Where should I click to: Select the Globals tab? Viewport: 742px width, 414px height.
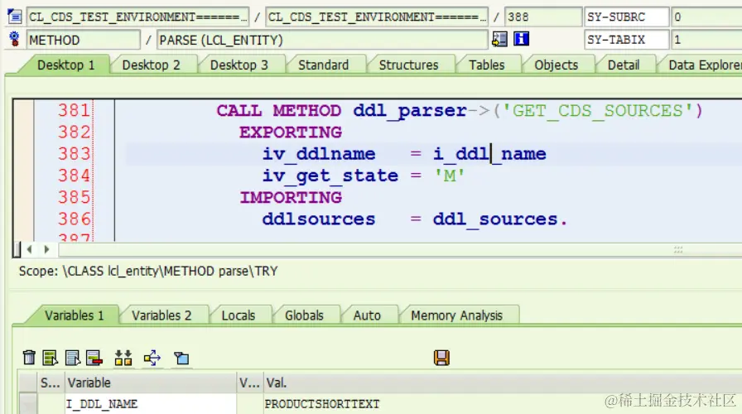click(304, 315)
